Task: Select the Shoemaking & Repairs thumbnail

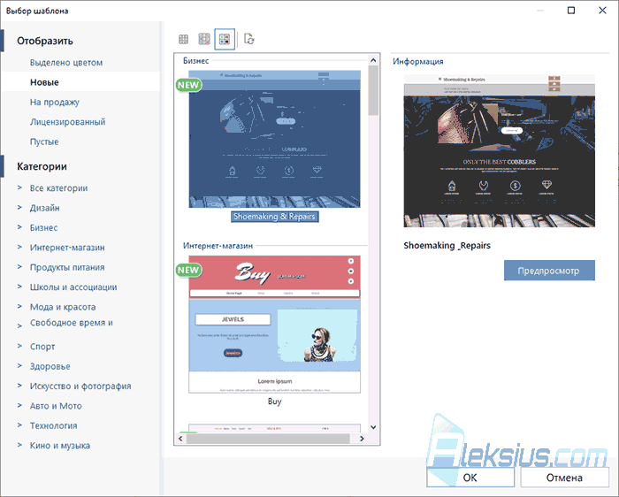Action: (274, 139)
